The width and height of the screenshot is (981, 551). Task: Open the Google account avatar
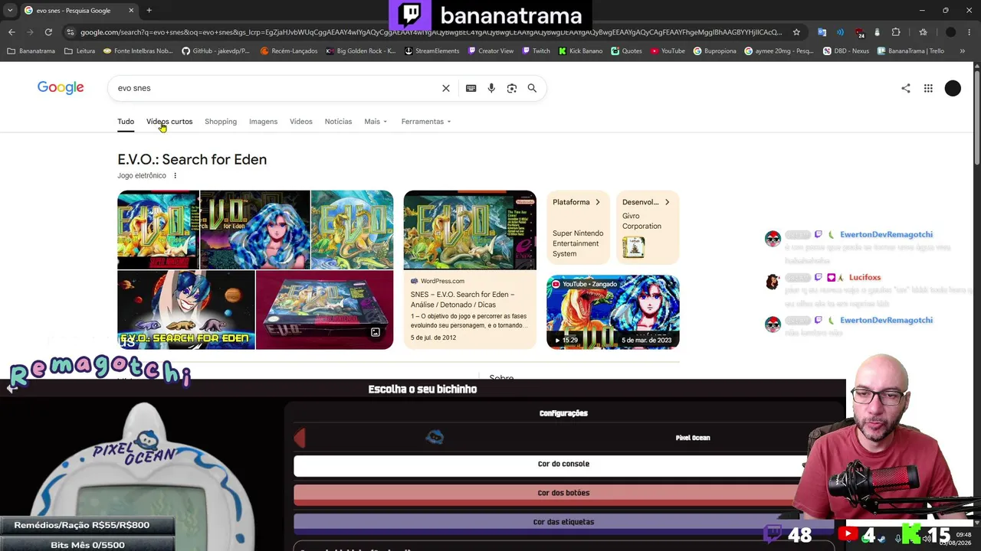tap(953, 88)
